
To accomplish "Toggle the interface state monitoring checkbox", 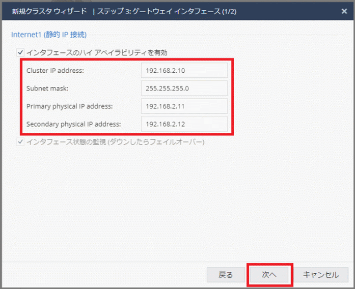I will 20,142.
